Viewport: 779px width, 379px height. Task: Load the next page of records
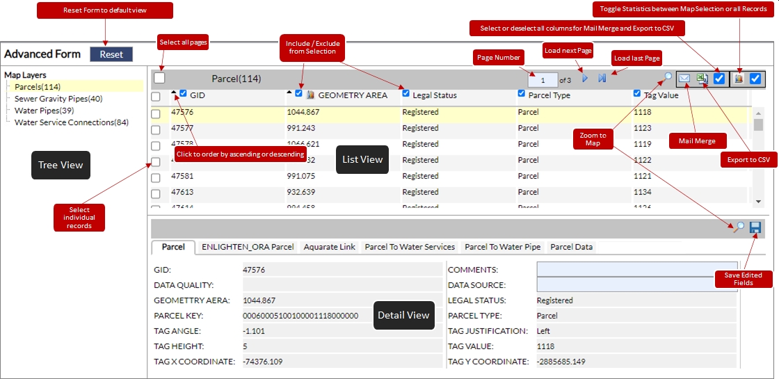point(585,79)
